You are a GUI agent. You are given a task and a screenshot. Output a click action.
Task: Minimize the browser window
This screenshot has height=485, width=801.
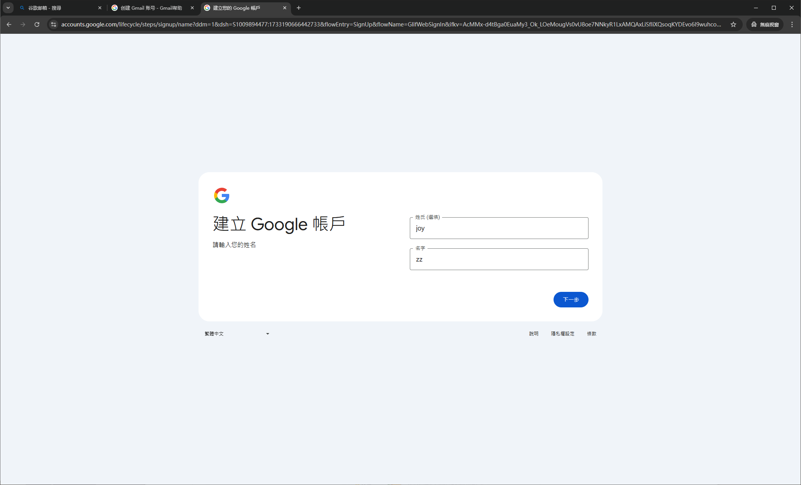coord(756,8)
